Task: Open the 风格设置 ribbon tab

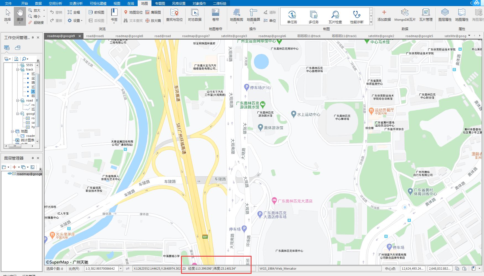Action: click(179, 3)
